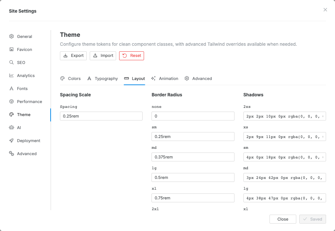Click the Saved button
This screenshot has width=335, height=231.
coord(313,219)
